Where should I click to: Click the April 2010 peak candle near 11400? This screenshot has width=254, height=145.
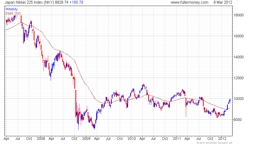coord(143,85)
